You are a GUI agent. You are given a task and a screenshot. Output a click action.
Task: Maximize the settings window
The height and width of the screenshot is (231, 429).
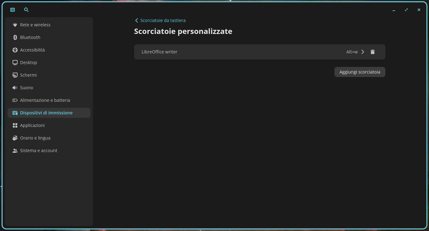coord(406,10)
